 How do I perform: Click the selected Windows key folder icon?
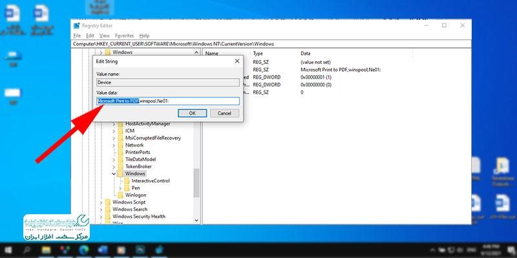coord(121,174)
